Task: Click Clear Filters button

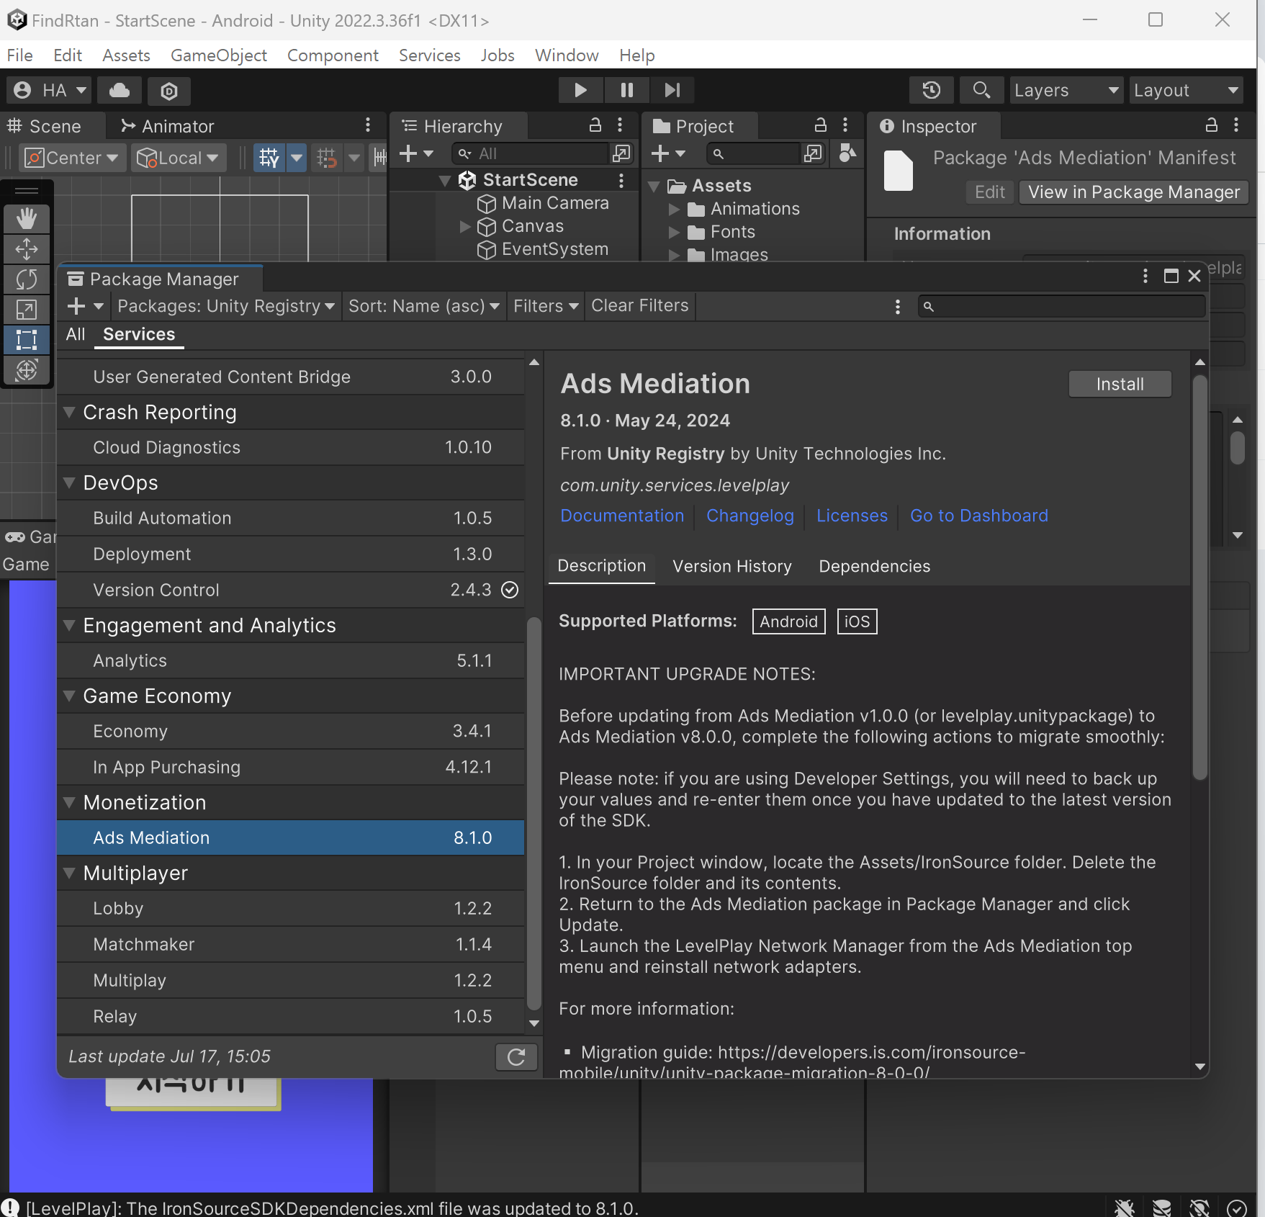Action: [x=639, y=306]
